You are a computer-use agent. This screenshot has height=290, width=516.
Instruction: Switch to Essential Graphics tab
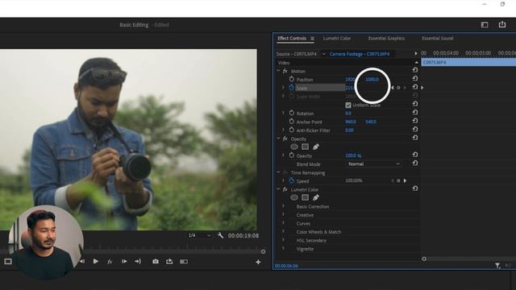point(386,38)
